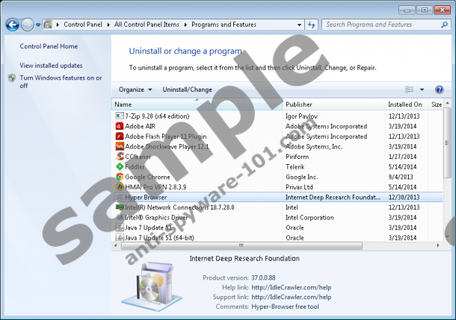This screenshot has width=456, height=320.
Task: Click the vertical scrollbar down arrow
Action: (448, 237)
